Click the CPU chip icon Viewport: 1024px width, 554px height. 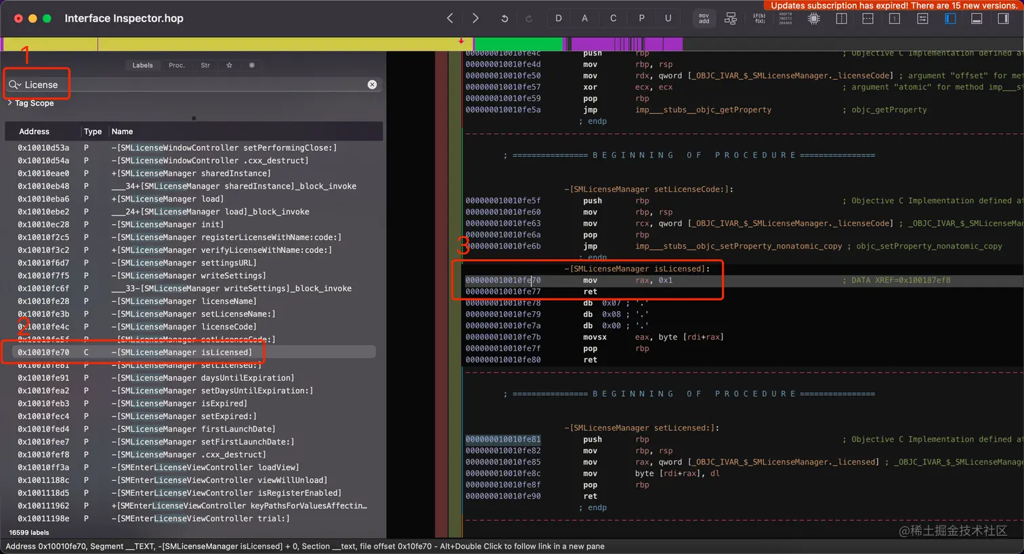point(814,19)
